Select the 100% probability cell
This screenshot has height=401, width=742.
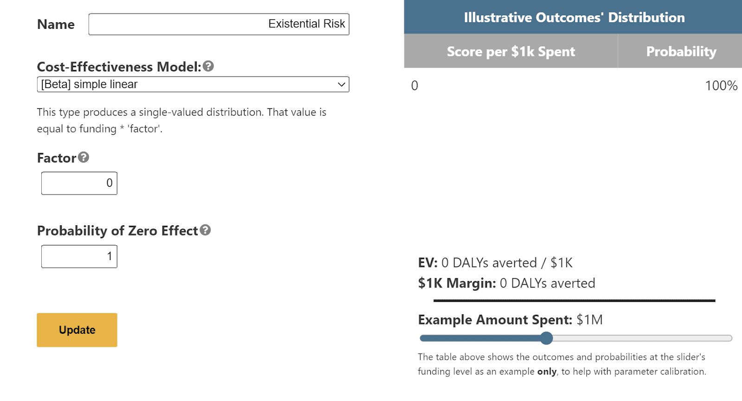[721, 86]
